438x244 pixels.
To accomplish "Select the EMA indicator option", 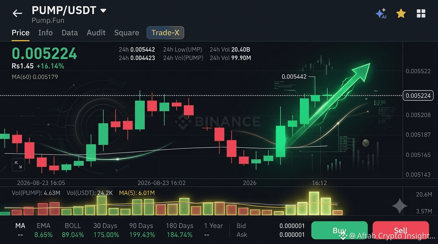I will [x=43, y=226].
